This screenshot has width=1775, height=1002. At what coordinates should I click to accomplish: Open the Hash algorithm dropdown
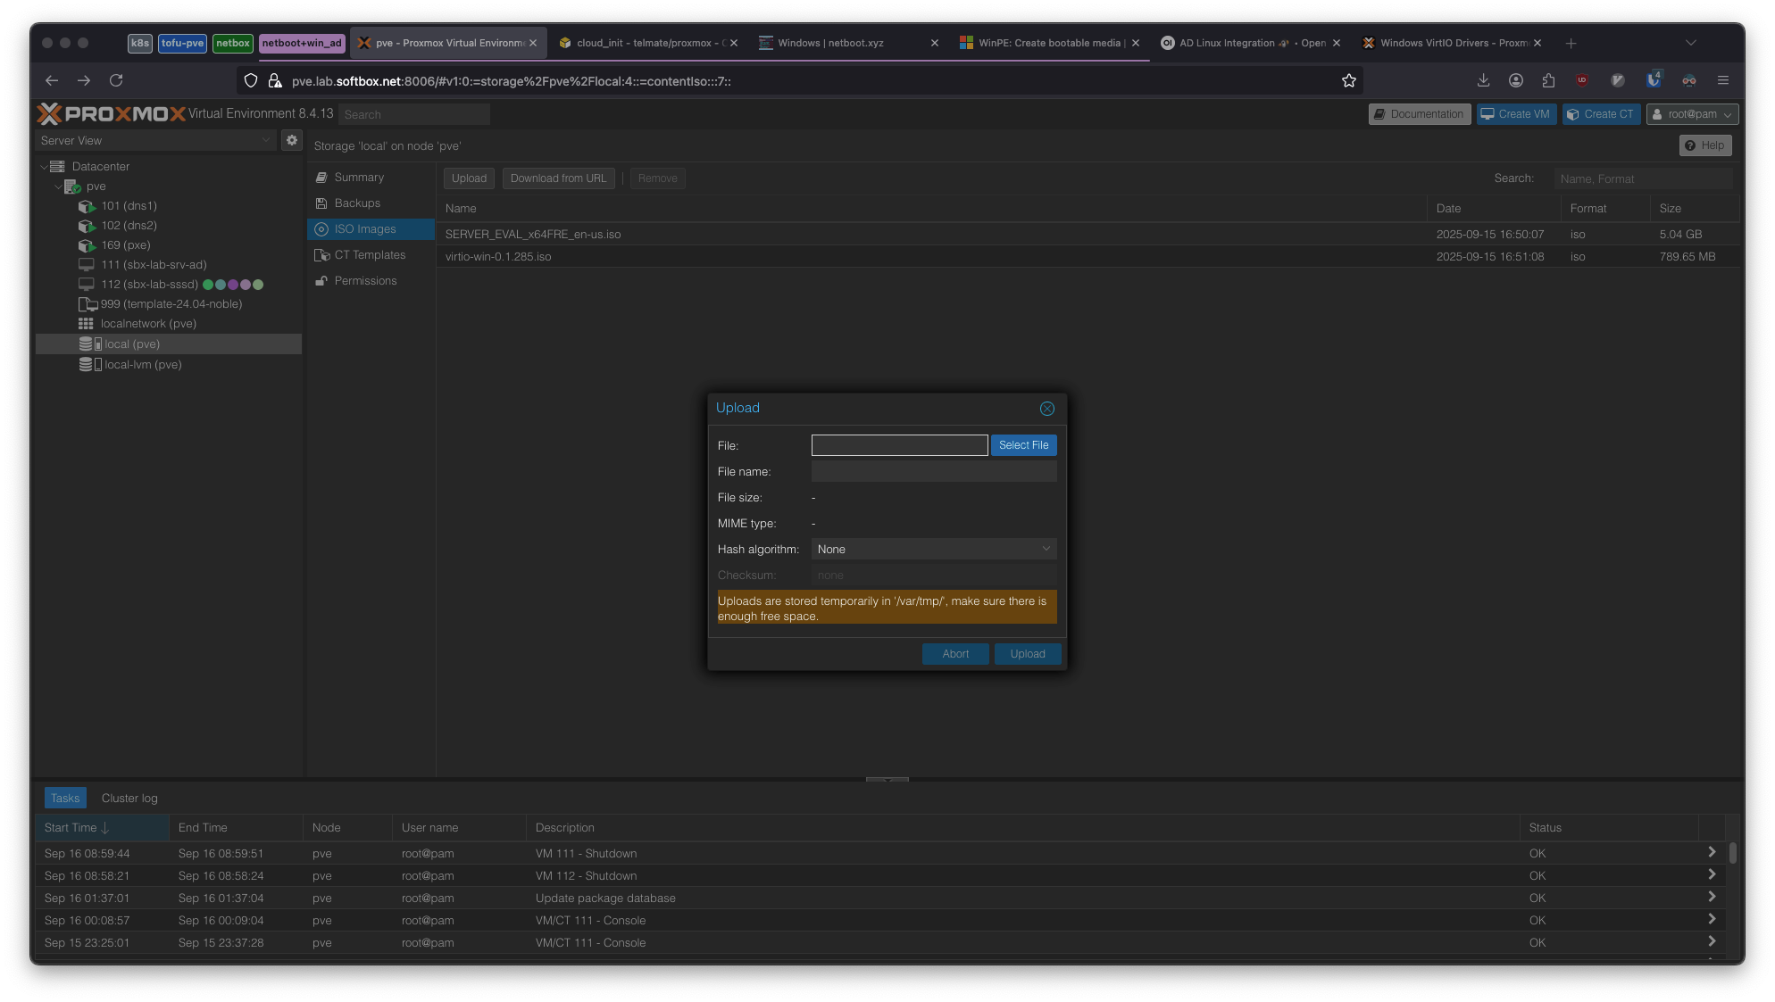(x=933, y=549)
